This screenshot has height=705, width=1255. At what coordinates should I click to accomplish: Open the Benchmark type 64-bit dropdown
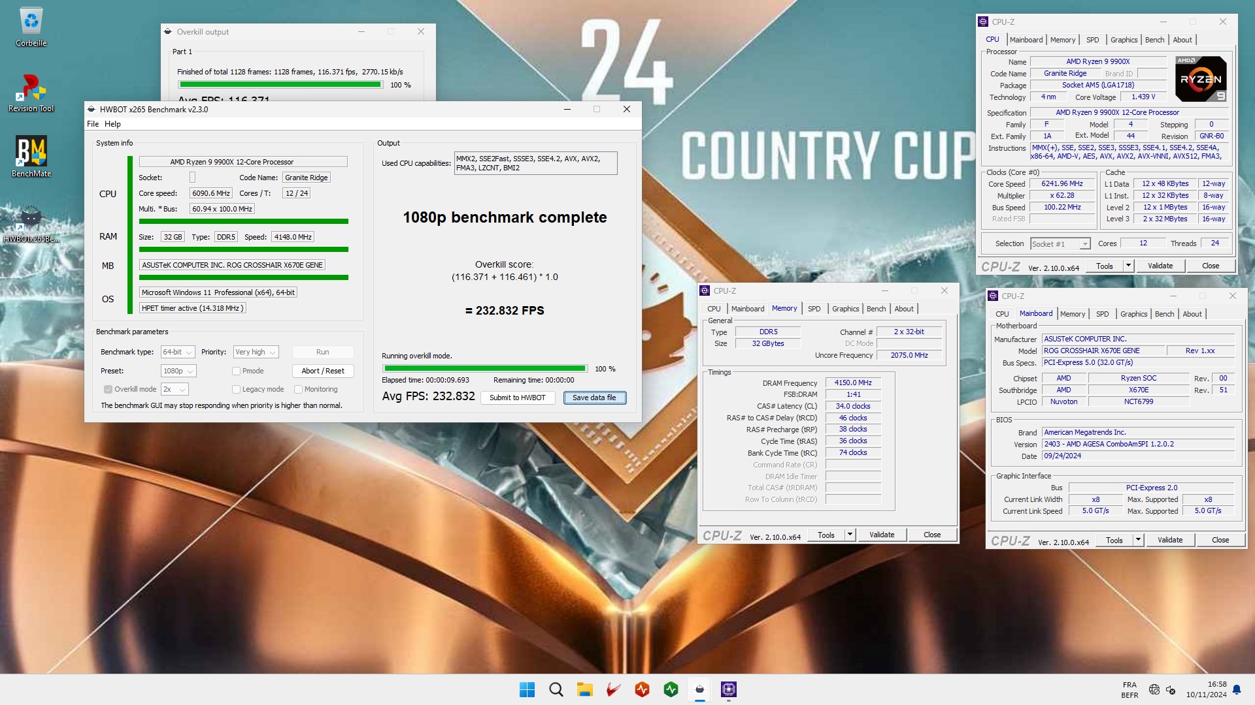(178, 352)
